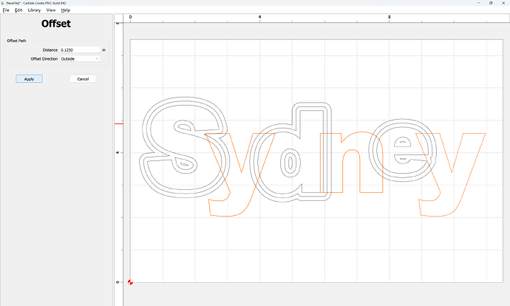Screen dimensions: 510x306
Task: Click the inner counter of the letter d
Action: click(x=290, y=161)
